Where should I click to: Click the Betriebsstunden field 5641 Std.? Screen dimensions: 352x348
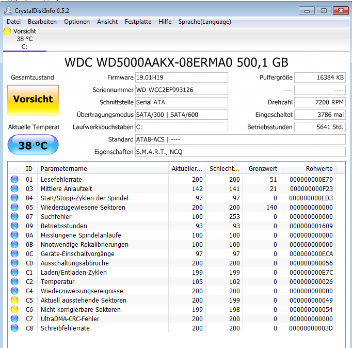pyautogui.click(x=320, y=127)
